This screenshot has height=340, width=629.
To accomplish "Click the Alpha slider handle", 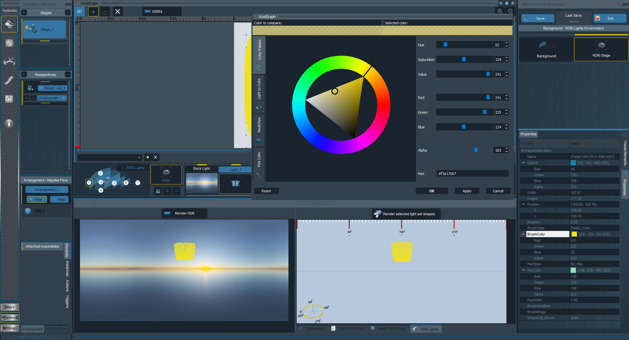I will [476, 150].
